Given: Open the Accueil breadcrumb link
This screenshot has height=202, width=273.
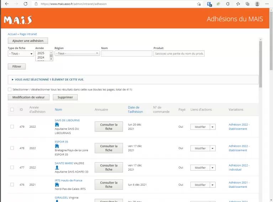Looking at the screenshot, I should [x=12, y=34].
